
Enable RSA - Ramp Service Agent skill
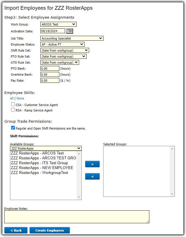point(13,110)
